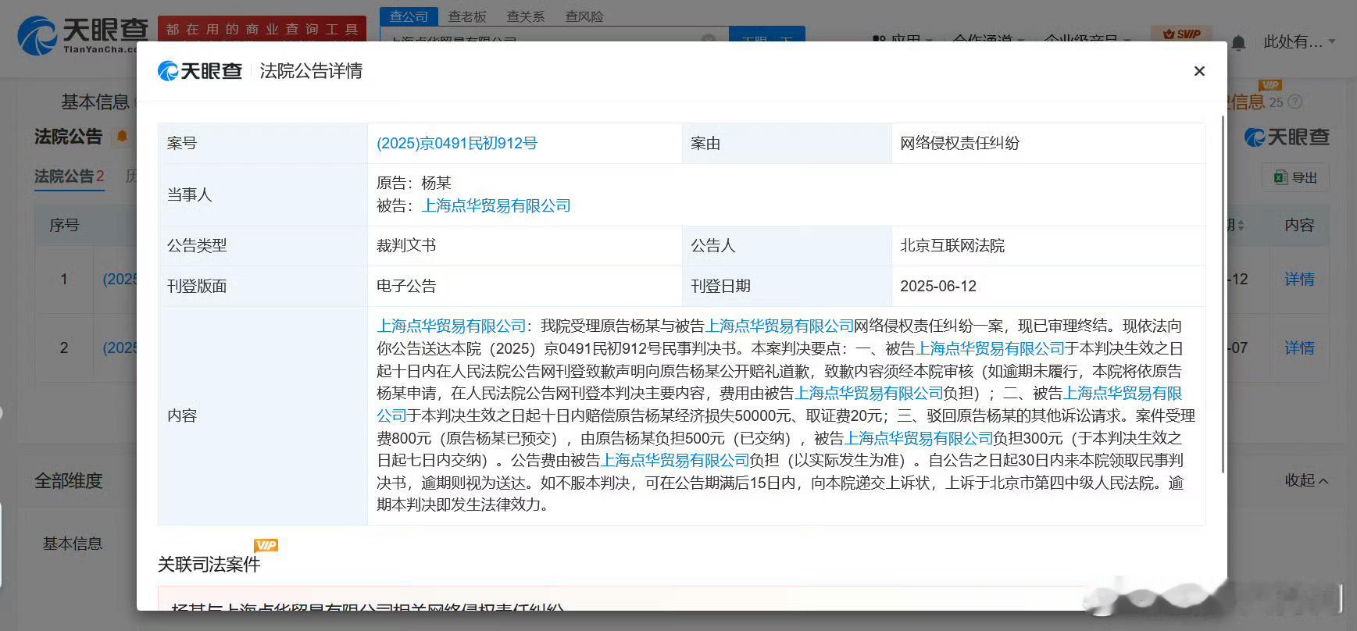
Task: Click first 上海点华贸易有限公司 link in 内容 text
Action: [x=451, y=326]
